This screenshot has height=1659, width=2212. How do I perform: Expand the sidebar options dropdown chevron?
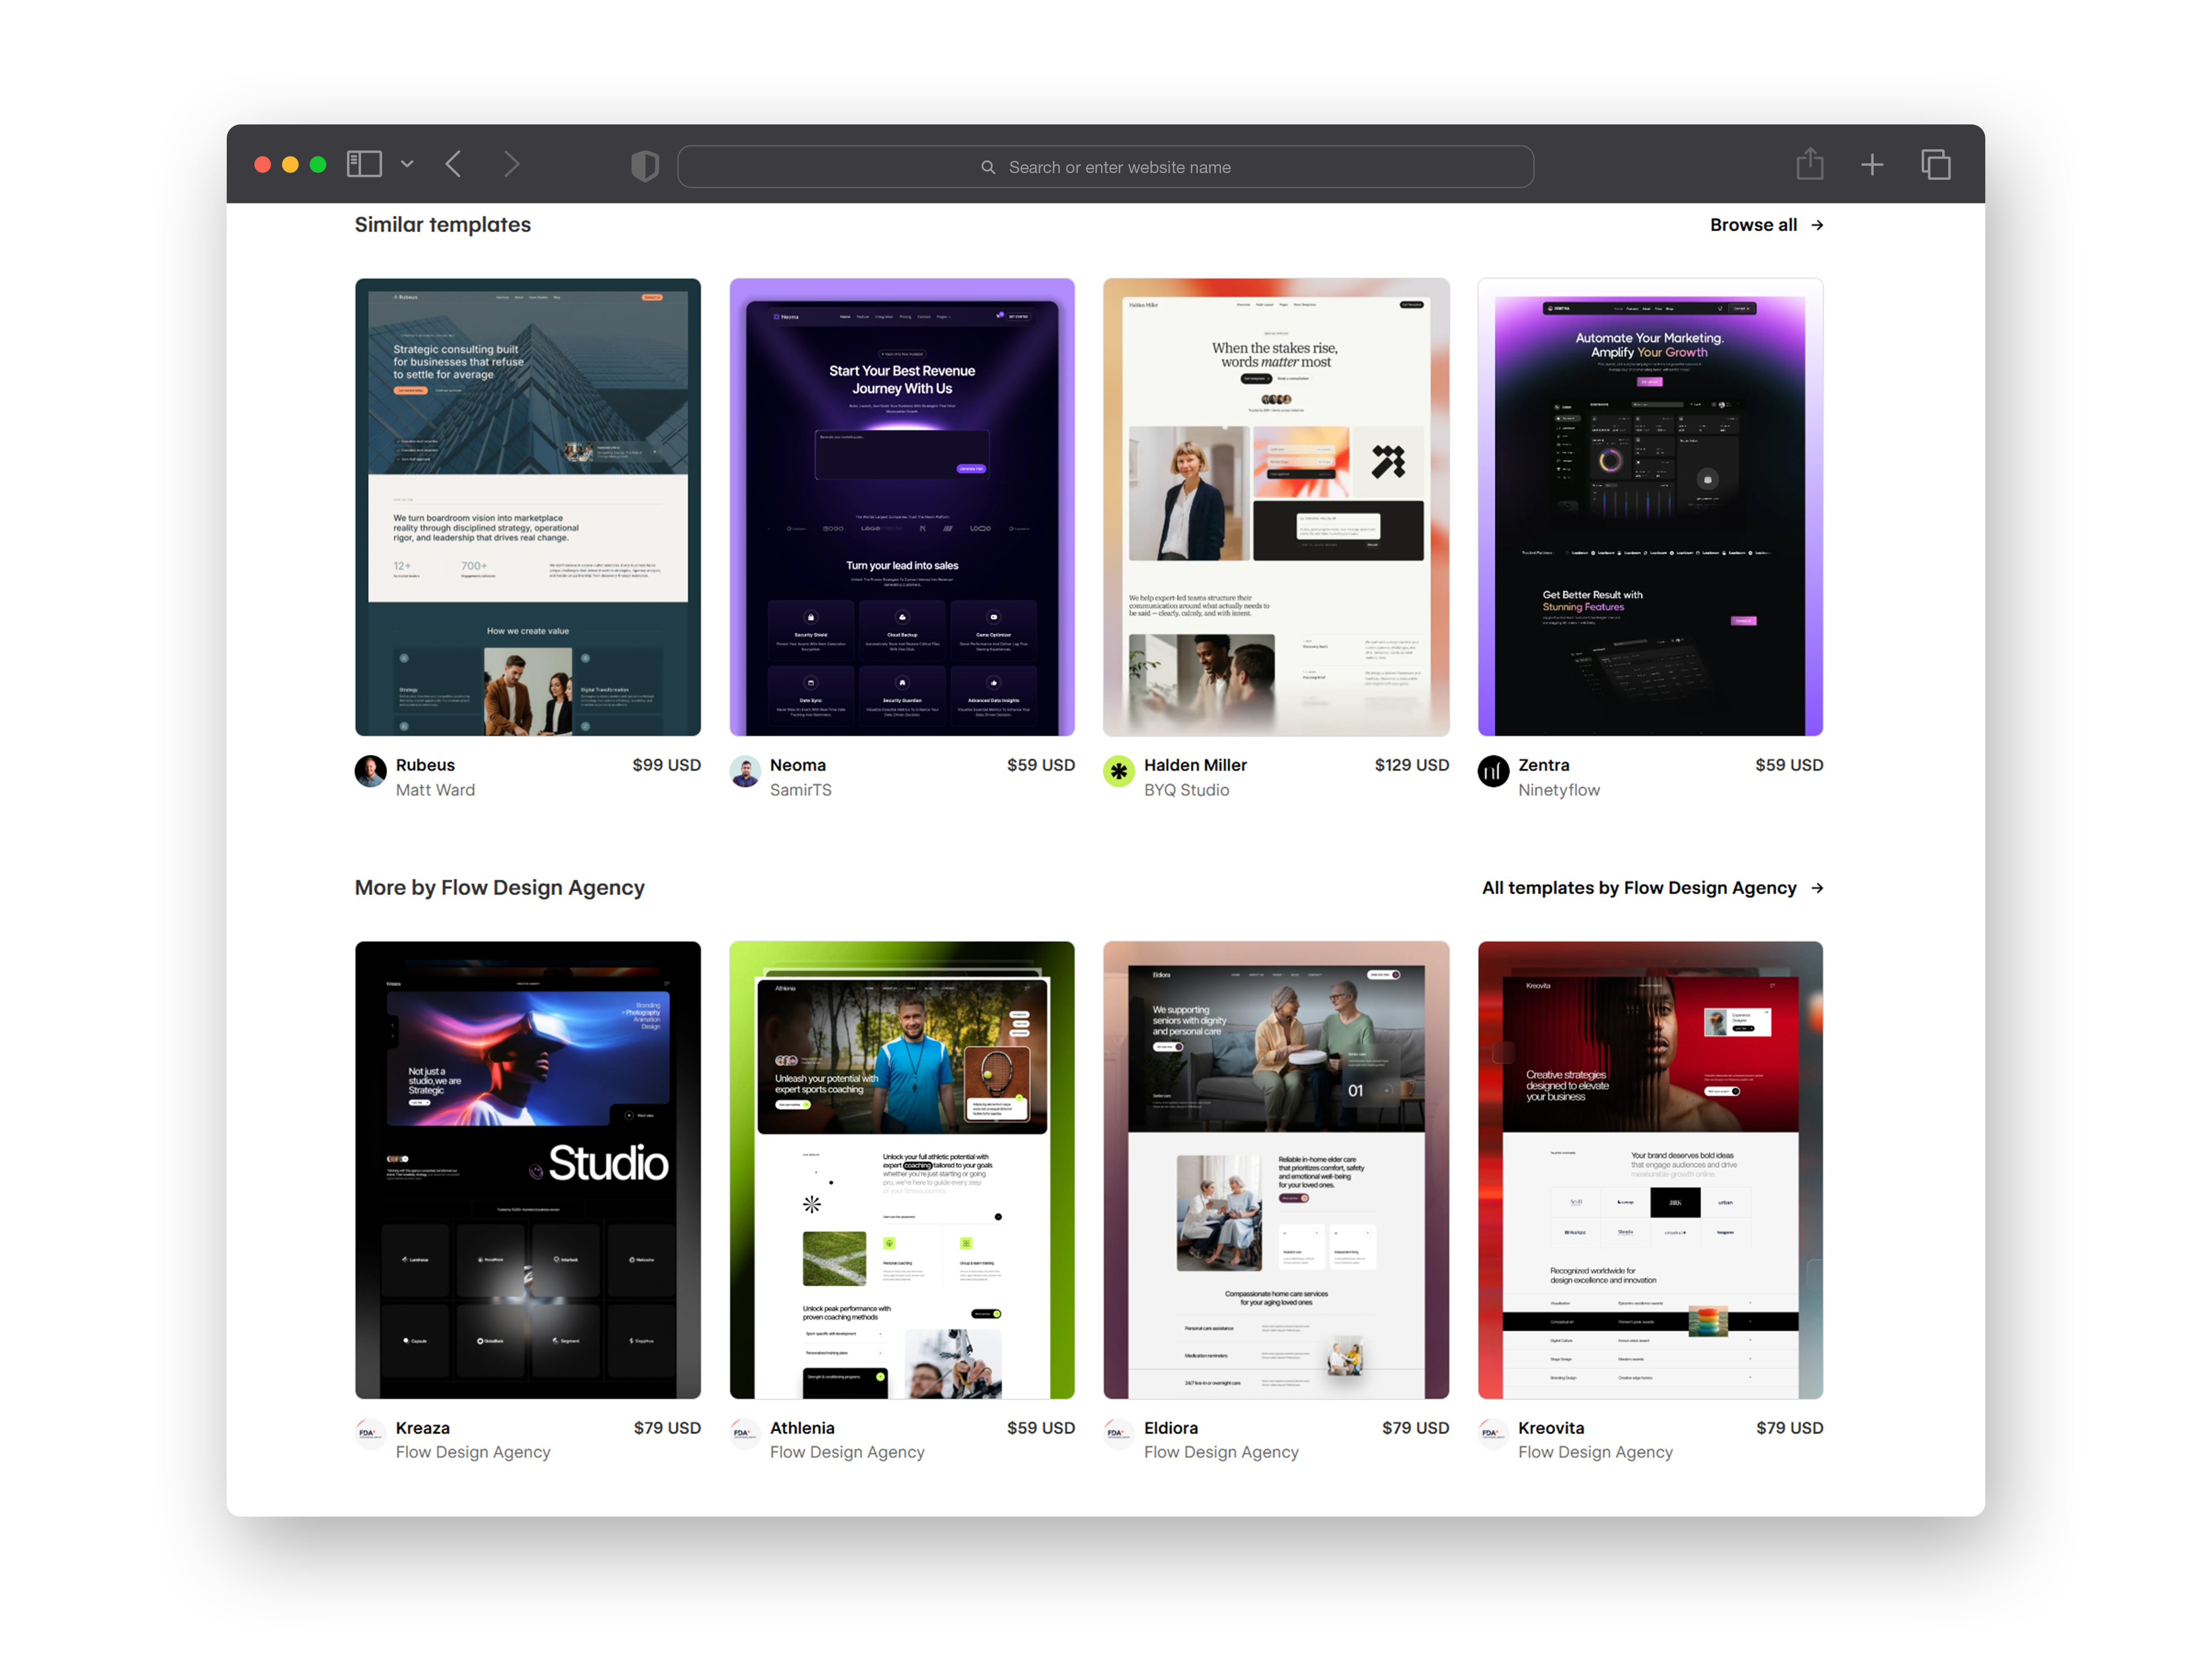click(x=407, y=164)
